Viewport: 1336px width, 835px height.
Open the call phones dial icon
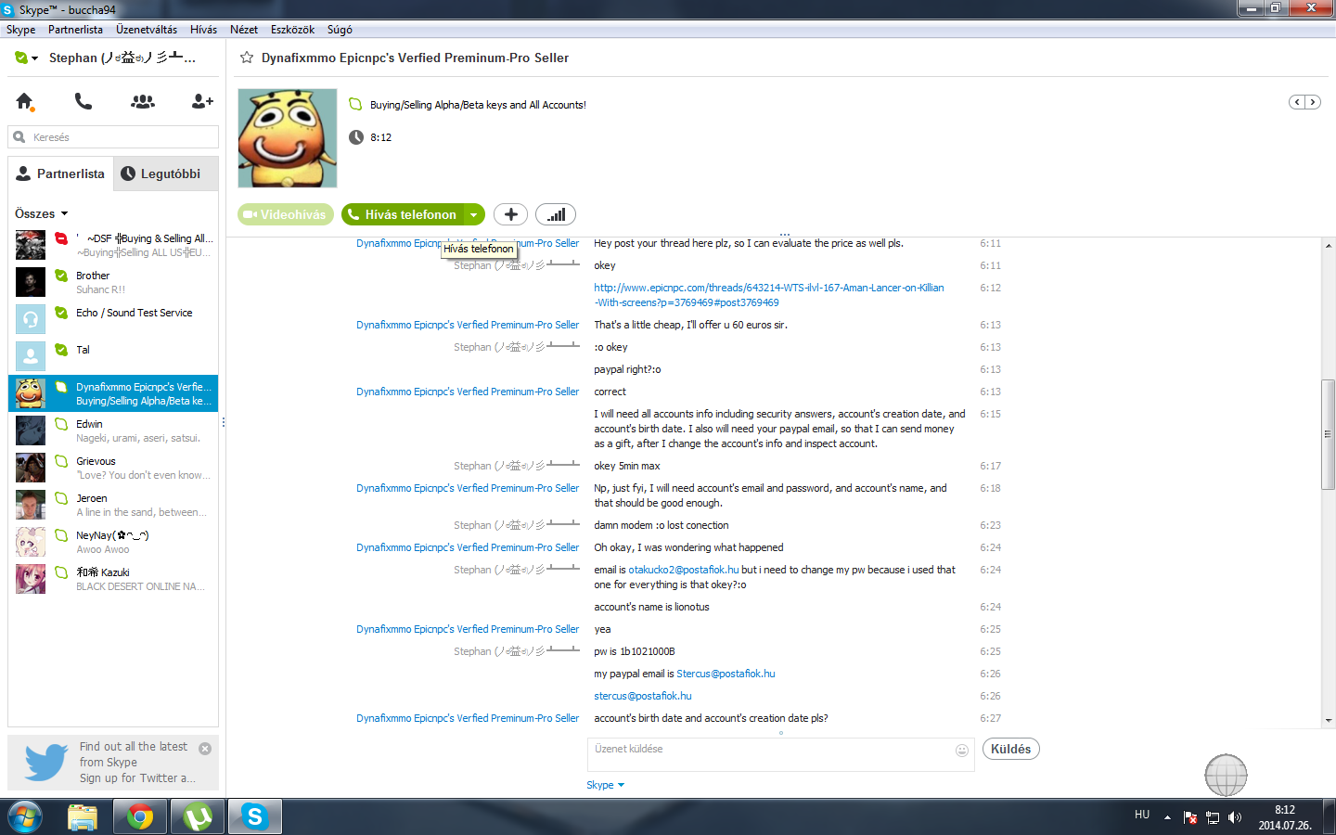(x=83, y=101)
